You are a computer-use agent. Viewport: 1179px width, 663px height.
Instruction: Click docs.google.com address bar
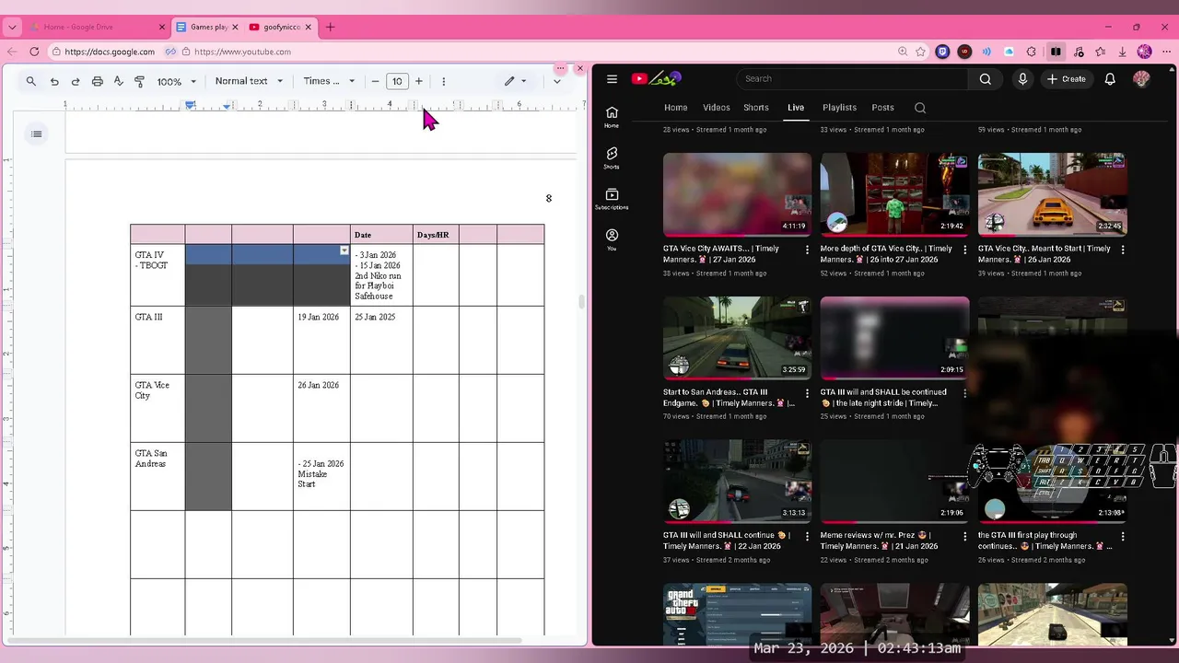coord(110,52)
